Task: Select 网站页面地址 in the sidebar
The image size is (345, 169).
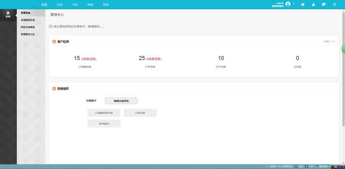Action: click(28, 27)
